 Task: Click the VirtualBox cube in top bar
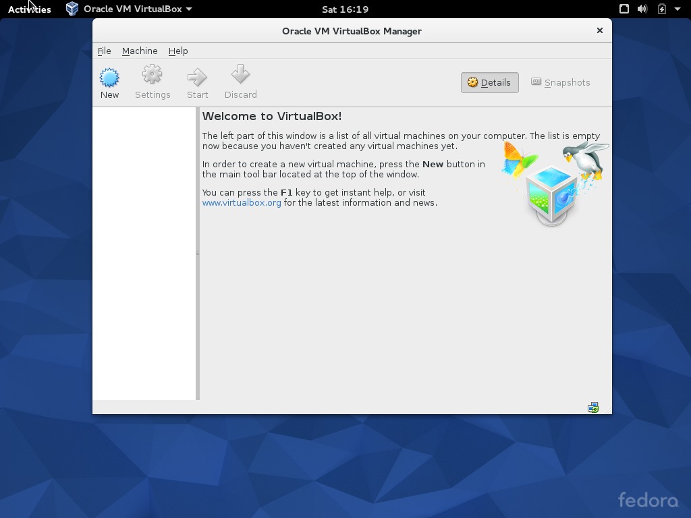[x=72, y=9]
